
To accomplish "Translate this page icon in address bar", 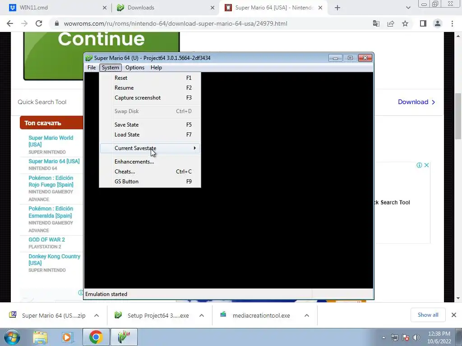I will [x=376, y=23].
